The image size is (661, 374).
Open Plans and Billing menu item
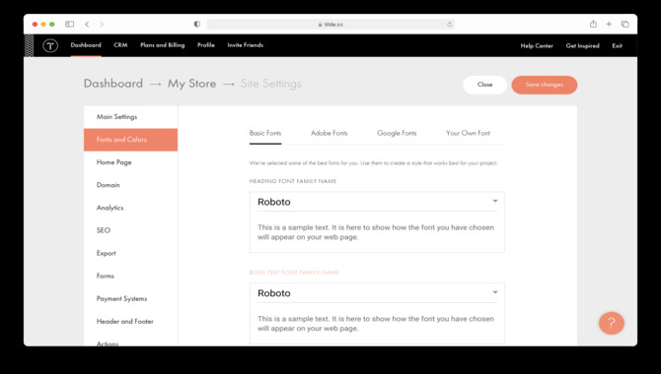click(x=163, y=45)
